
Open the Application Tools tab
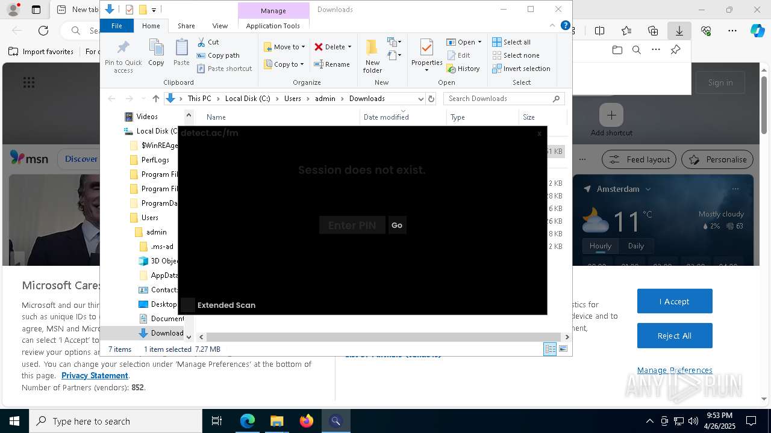[273, 26]
